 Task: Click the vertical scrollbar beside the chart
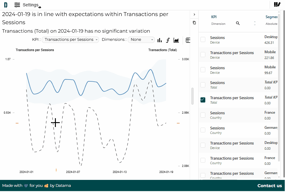pos(193,96)
